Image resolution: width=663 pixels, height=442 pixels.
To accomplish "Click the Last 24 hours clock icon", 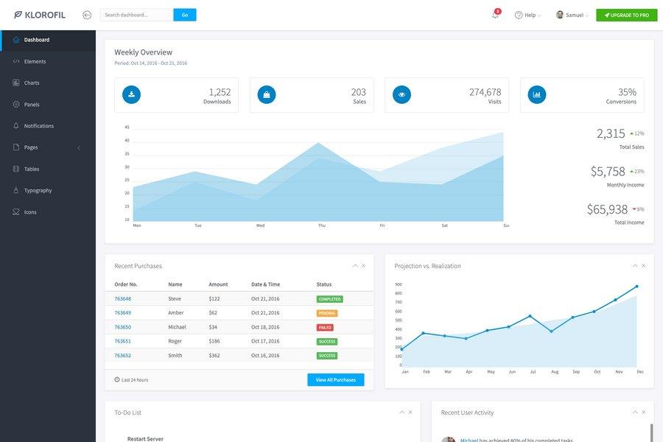I will tap(116, 378).
